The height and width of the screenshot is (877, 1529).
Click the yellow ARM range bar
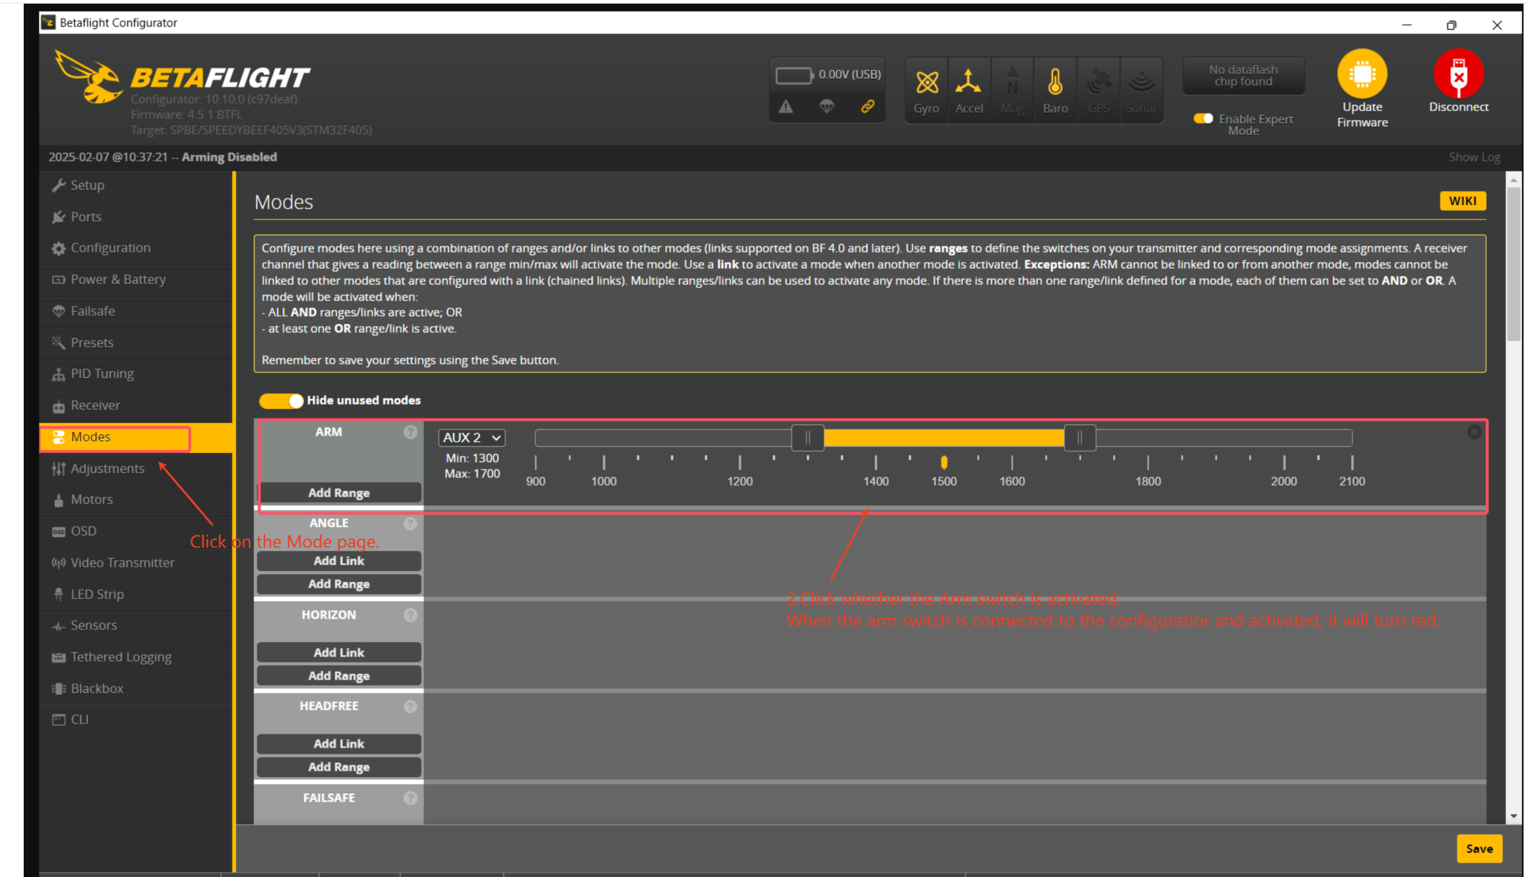943,438
